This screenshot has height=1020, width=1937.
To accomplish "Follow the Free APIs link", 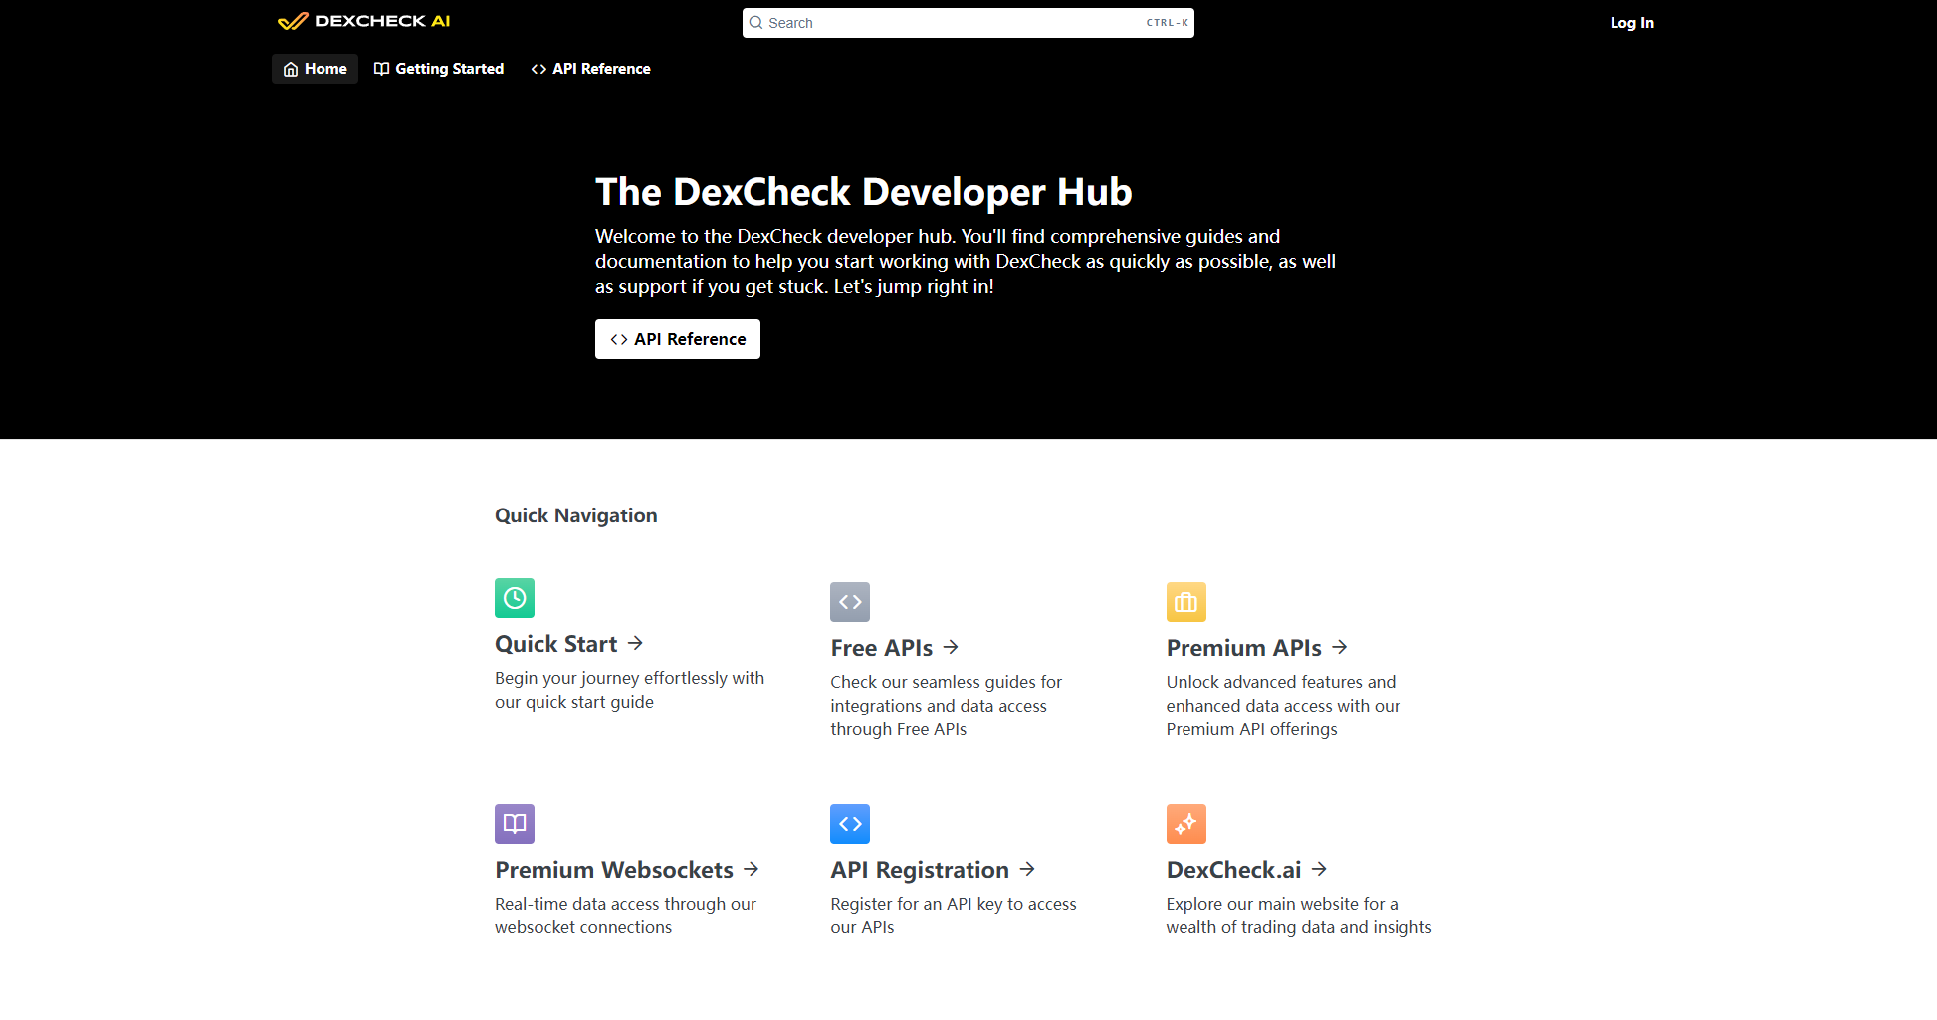I will 881,647.
